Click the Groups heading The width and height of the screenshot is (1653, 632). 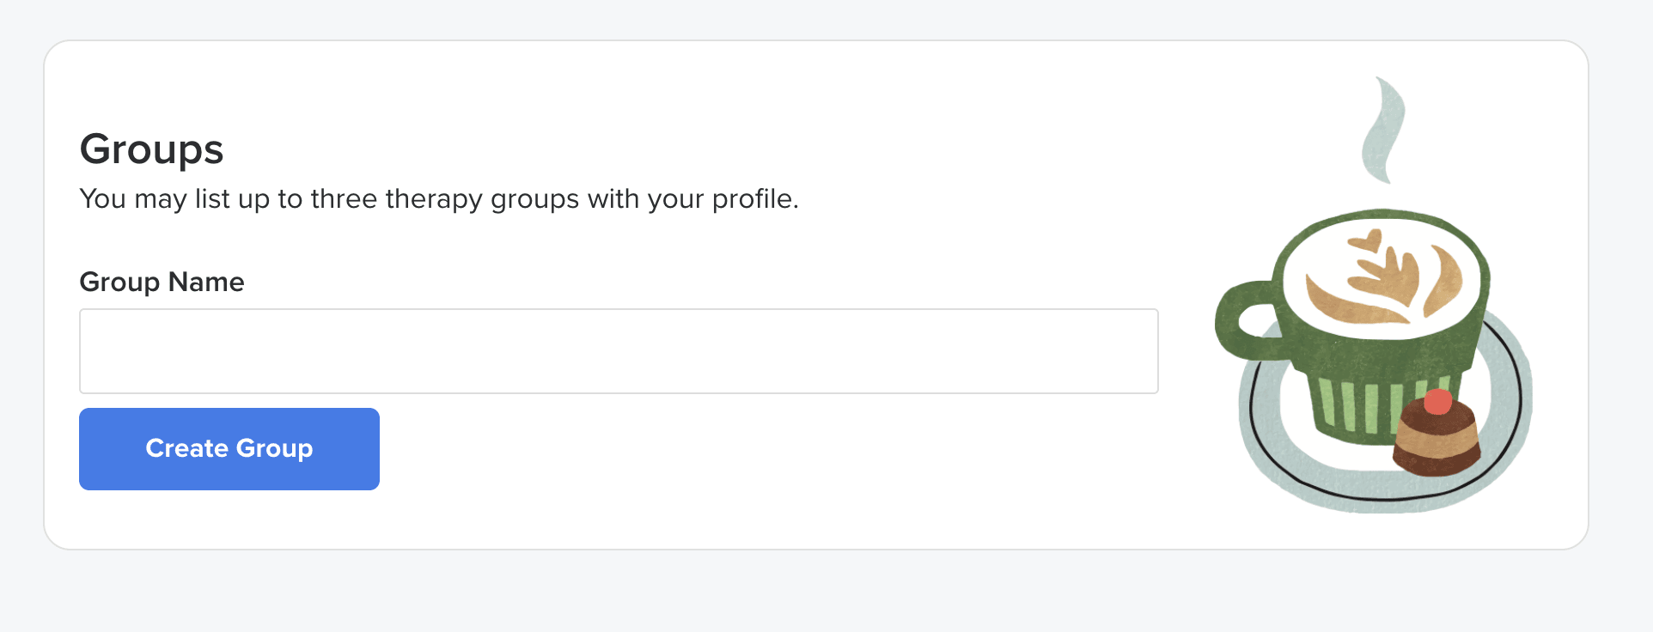[151, 149]
